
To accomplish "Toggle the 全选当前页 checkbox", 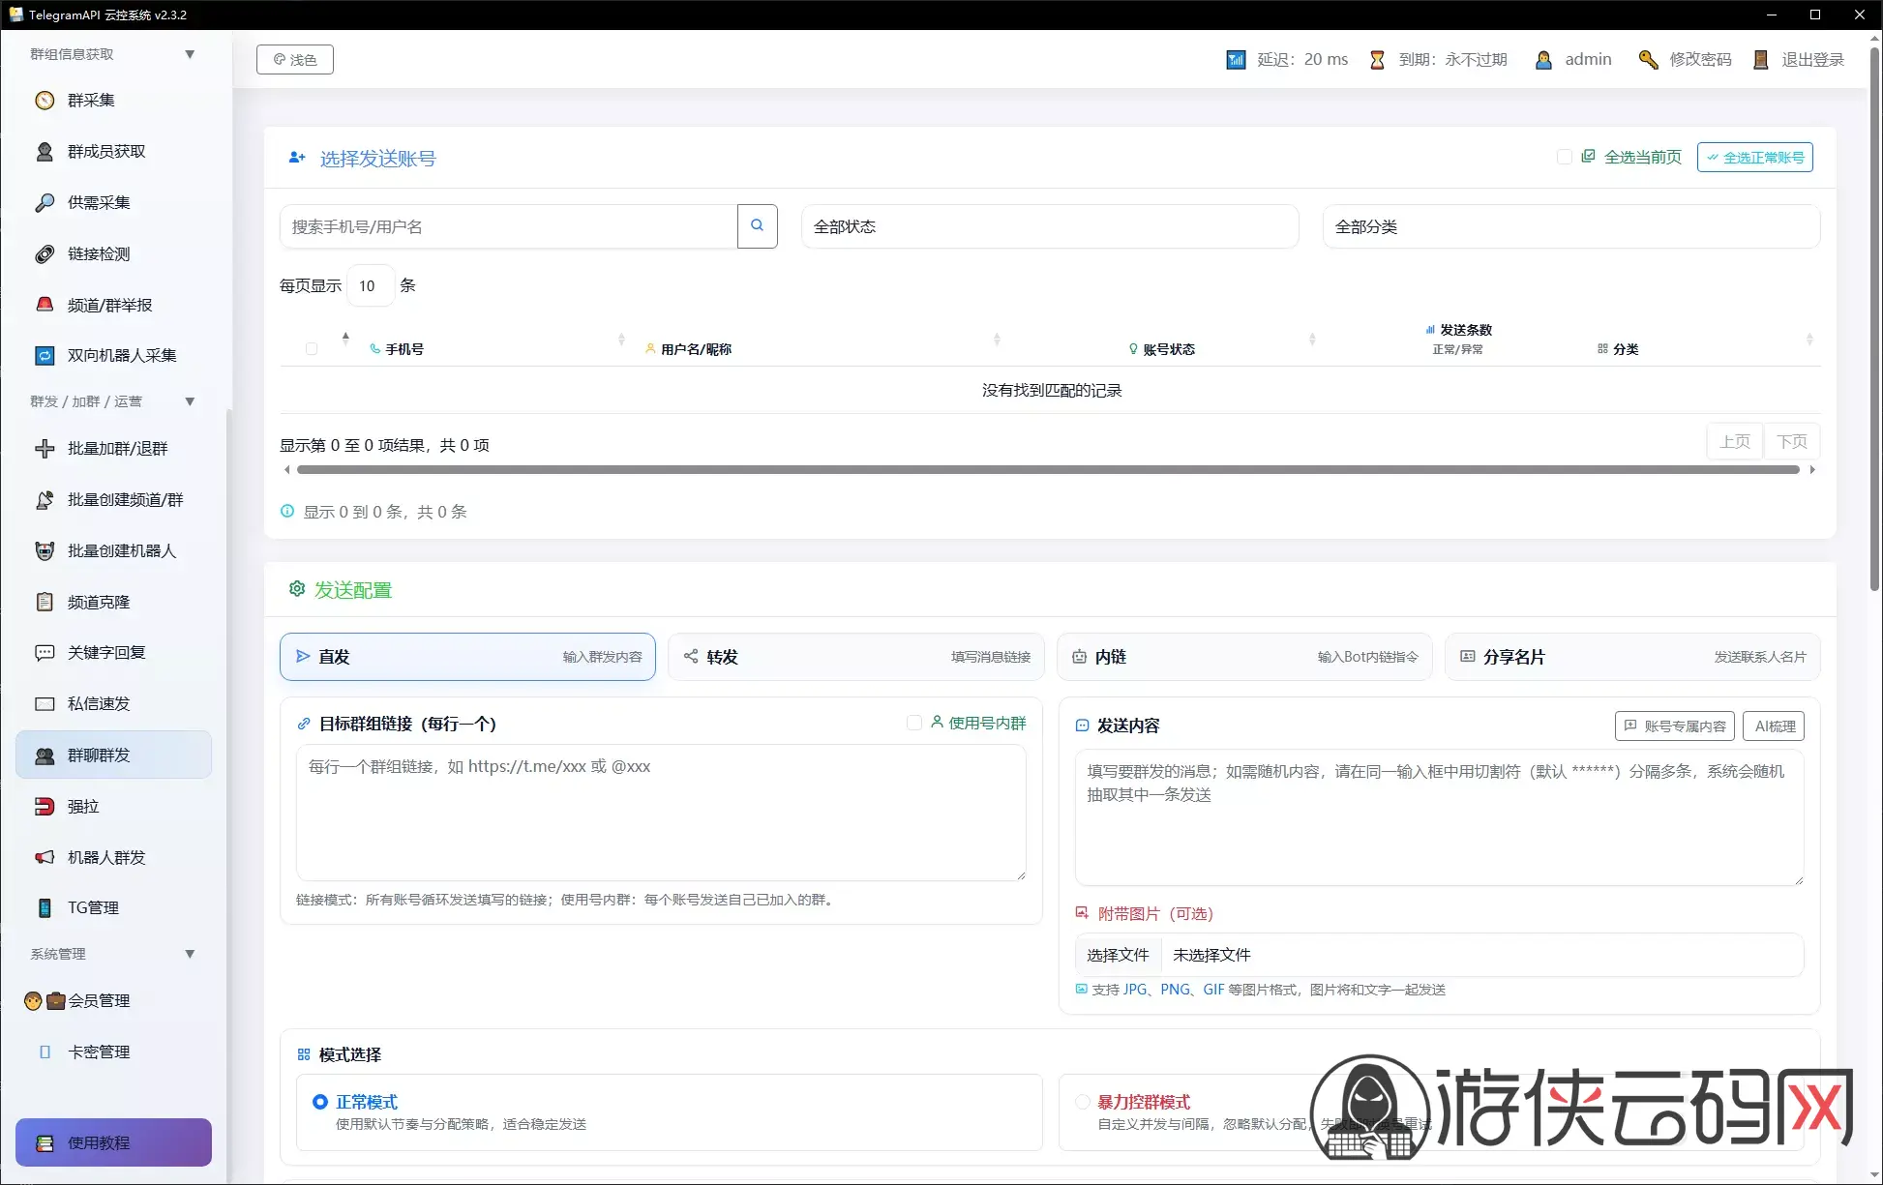I will click(1564, 157).
